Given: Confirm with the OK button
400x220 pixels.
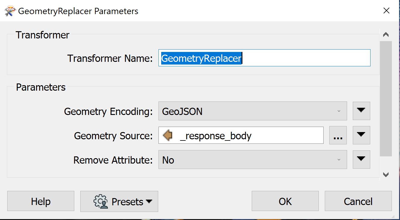Looking at the screenshot, I should (285, 201).
